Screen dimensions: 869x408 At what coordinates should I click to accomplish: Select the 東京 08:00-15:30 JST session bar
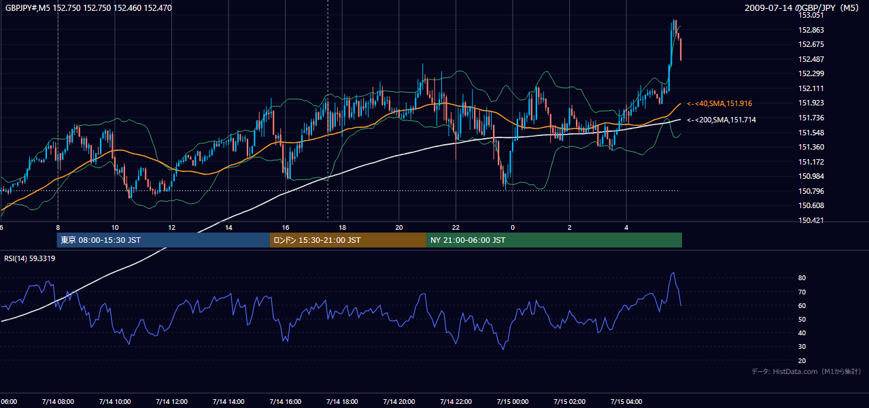coord(163,240)
